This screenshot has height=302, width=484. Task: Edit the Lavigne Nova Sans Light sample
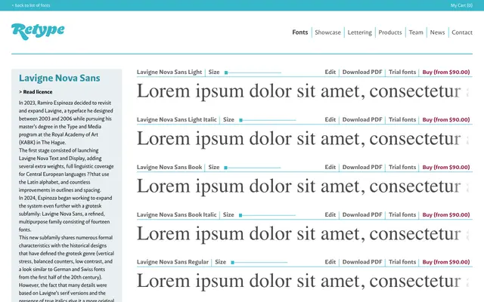point(330,72)
